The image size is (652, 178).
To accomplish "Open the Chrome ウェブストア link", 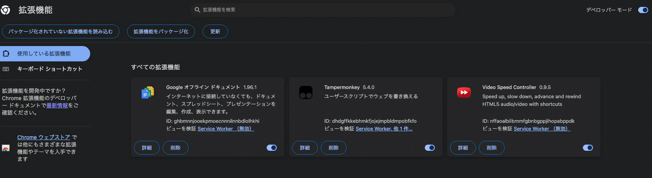I will coord(44,137).
